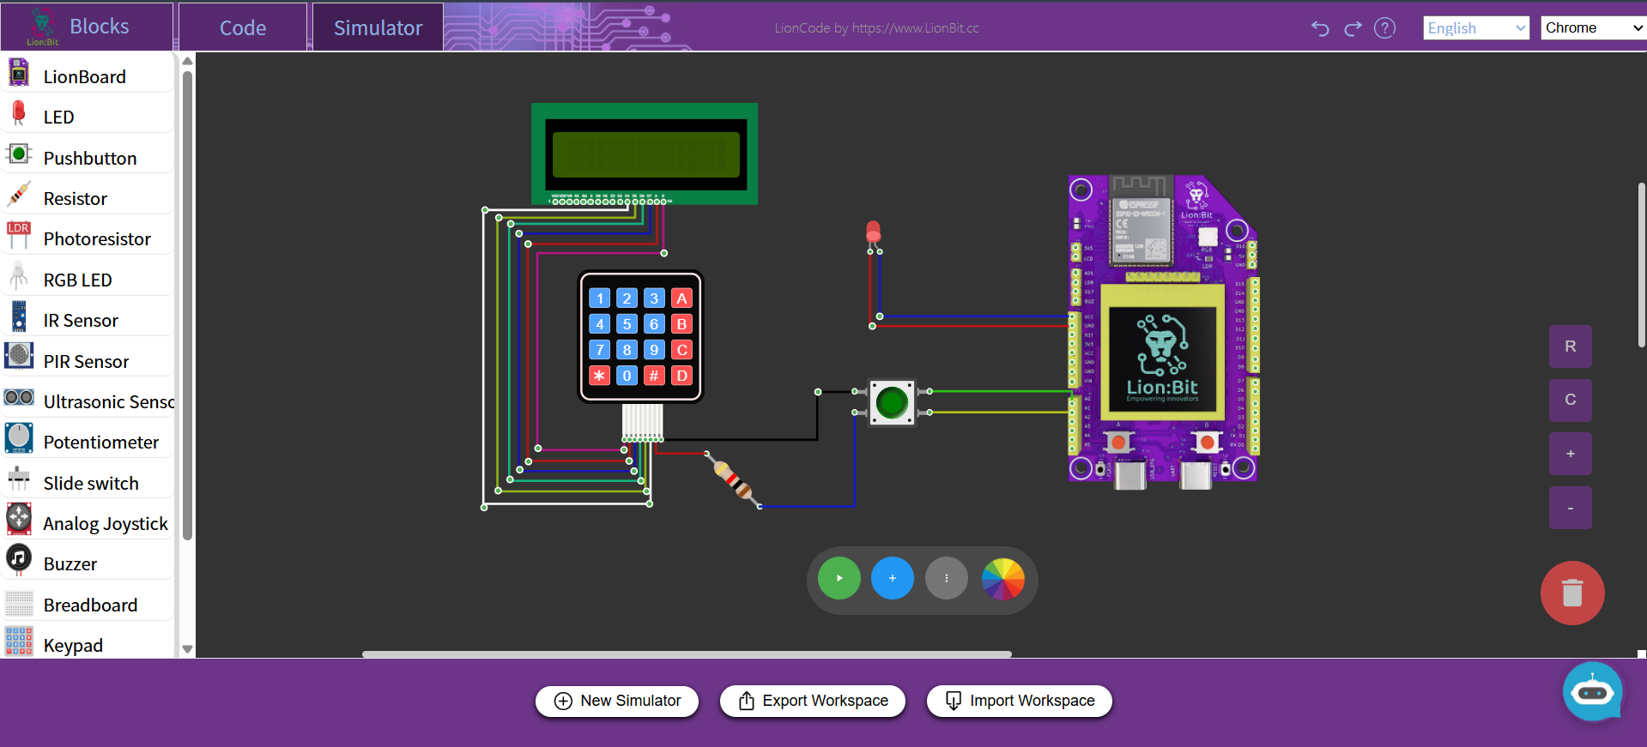Viewport: 1647px width, 747px height.
Task: Click the undo arrow icon
Action: [1320, 28]
